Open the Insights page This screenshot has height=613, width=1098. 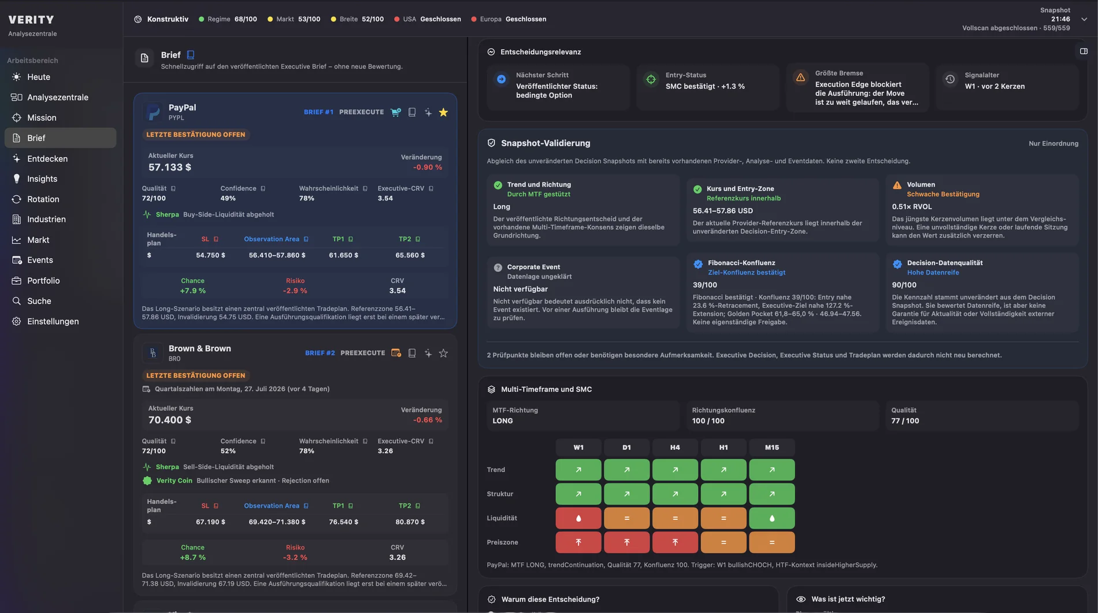(x=61, y=179)
